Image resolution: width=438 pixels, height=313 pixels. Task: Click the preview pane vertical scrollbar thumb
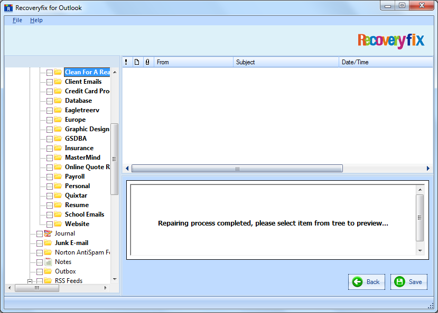point(420,218)
